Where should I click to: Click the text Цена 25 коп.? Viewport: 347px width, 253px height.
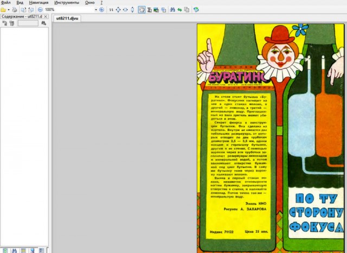pyautogui.click(x=256, y=231)
